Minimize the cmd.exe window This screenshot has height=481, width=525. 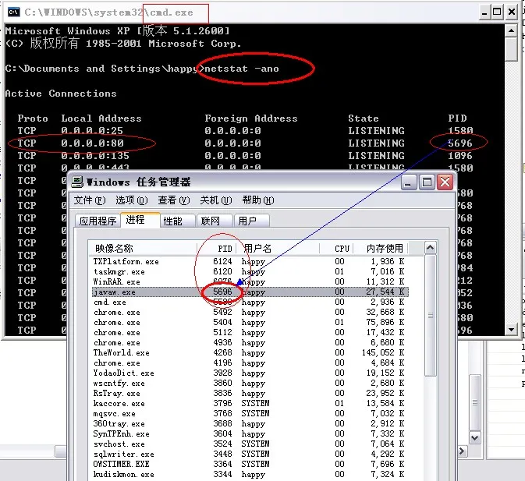point(484,12)
